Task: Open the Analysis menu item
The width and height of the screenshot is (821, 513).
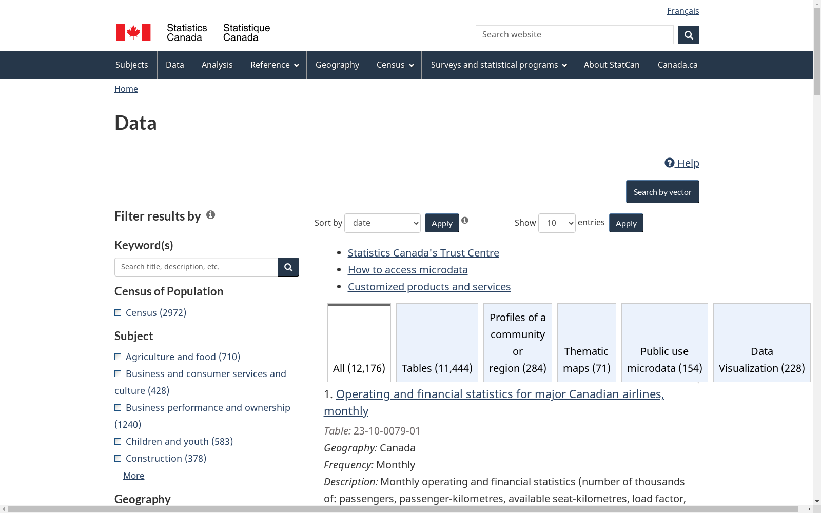Action: click(x=217, y=65)
